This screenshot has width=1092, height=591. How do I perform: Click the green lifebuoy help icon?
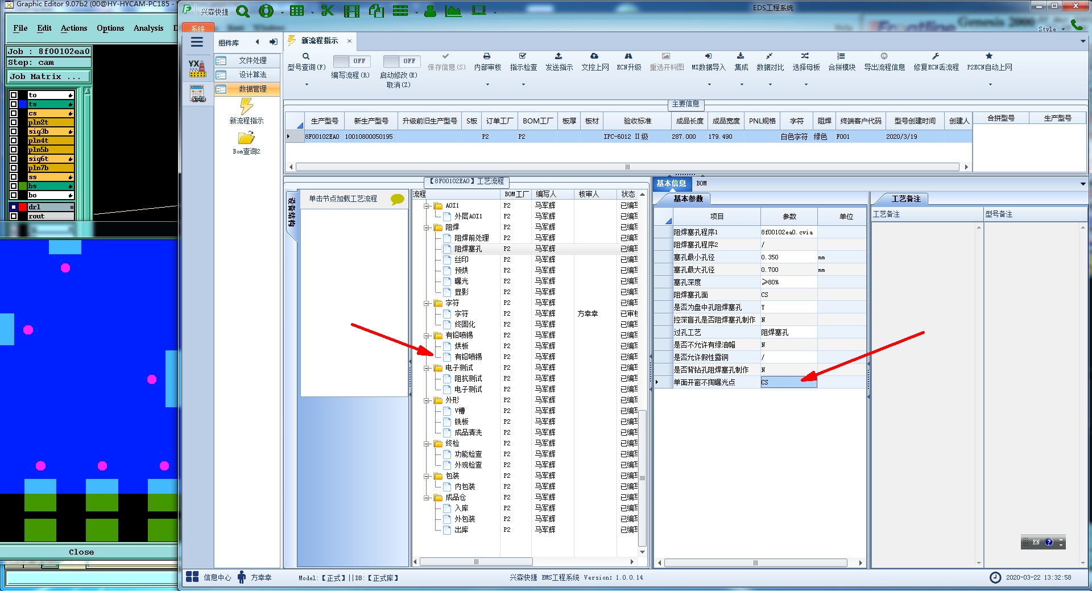coord(266,11)
